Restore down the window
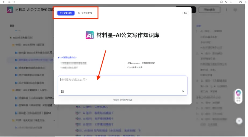Viewport: 248px width, 137px height. (x=241, y=2)
